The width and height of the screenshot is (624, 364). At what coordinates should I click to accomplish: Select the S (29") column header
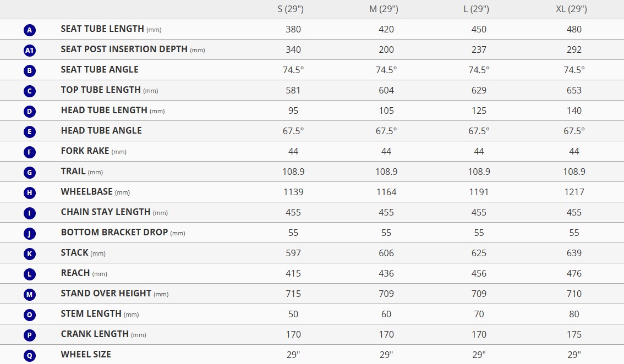click(293, 9)
